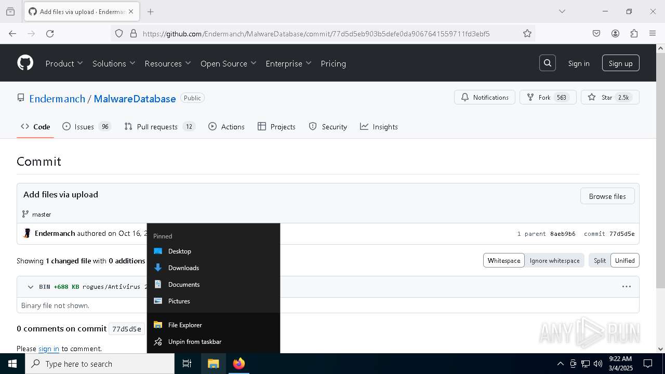Select Unpin from taskbar
665x374 pixels.
pos(214,341)
